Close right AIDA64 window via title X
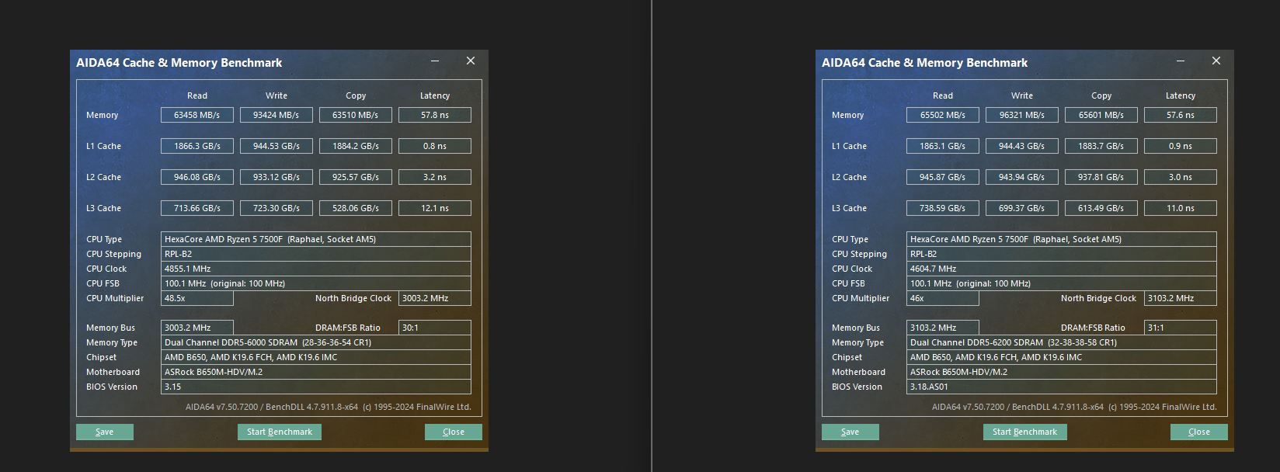Screen dimensions: 1280x472 click(x=1216, y=61)
